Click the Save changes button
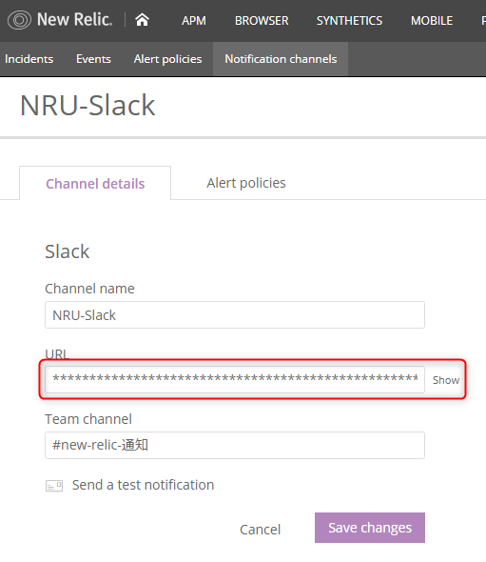 (370, 528)
